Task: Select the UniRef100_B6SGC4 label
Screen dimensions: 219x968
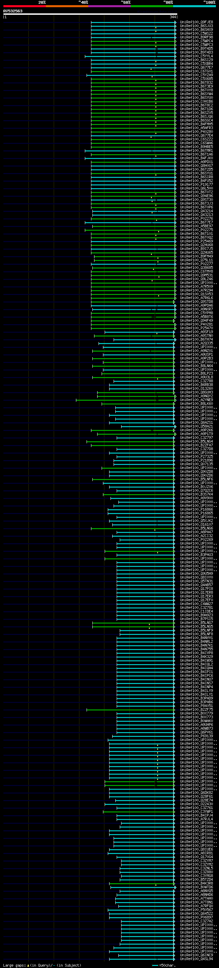Action: click(x=196, y=120)
